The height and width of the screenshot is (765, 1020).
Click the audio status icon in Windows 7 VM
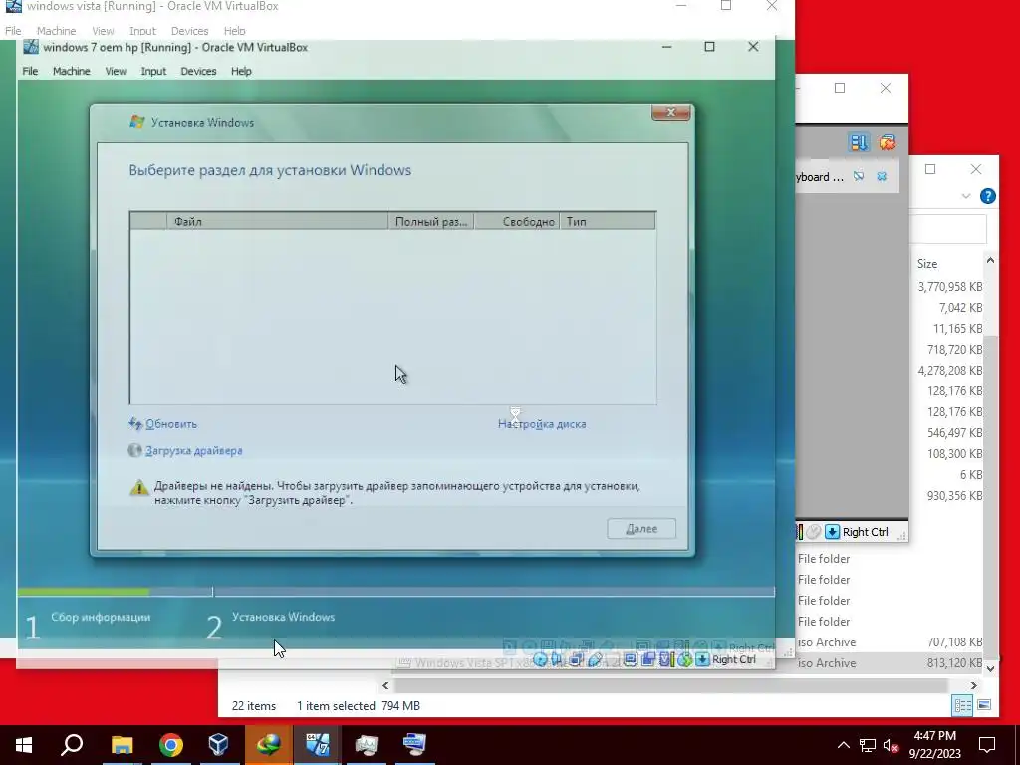(557, 659)
